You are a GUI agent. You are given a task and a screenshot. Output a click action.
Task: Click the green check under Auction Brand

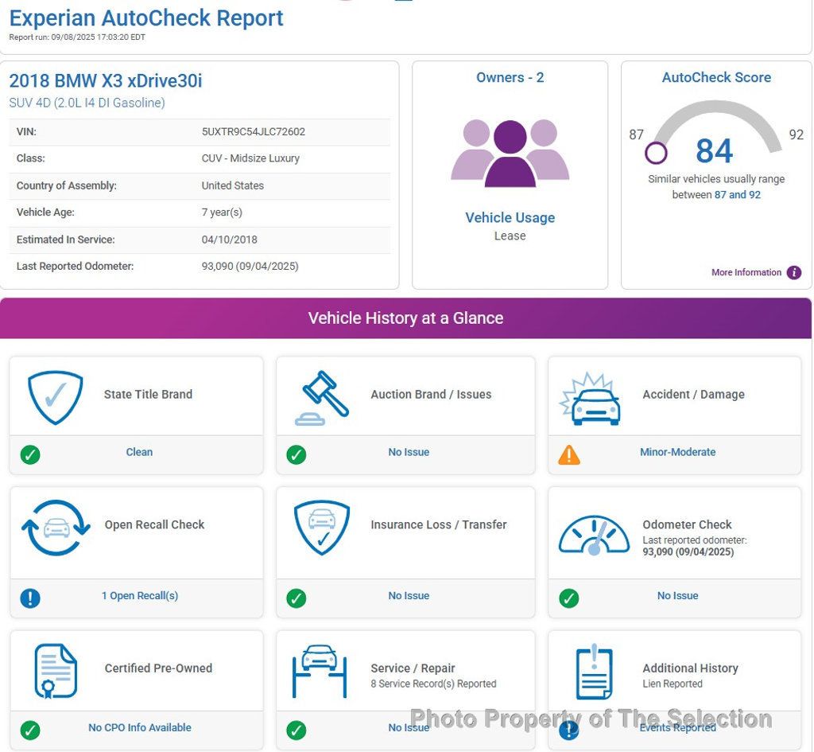pos(296,454)
